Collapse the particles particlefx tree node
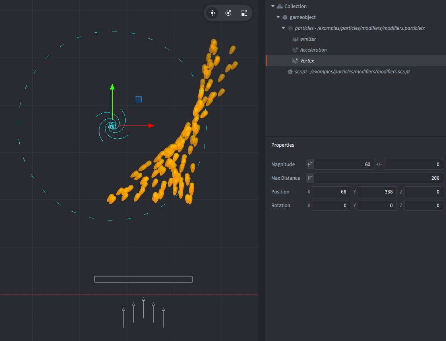 coord(283,28)
